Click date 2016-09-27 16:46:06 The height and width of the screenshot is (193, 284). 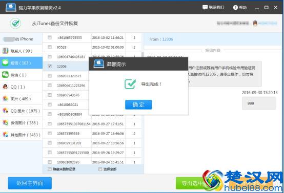pyautogui.click(x=108, y=134)
